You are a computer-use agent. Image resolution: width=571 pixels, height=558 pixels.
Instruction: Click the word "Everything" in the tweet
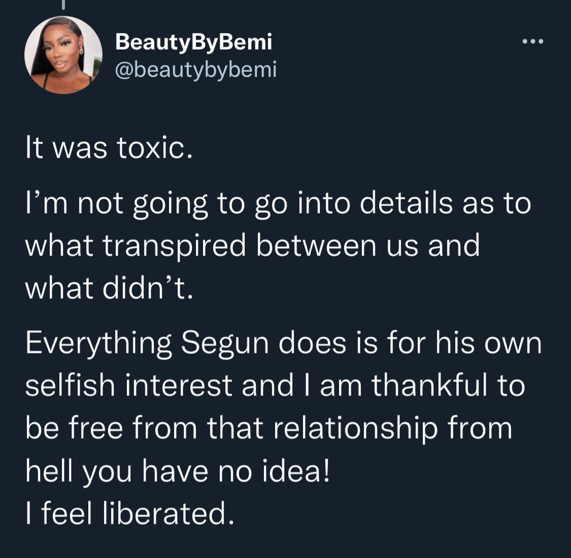pos(99,343)
